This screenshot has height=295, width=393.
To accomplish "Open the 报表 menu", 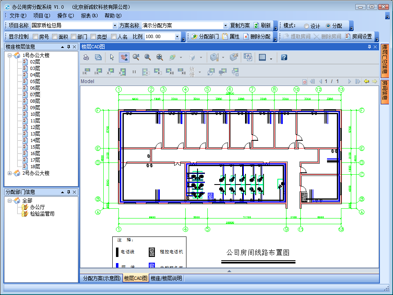I will pyautogui.click(x=89, y=16).
